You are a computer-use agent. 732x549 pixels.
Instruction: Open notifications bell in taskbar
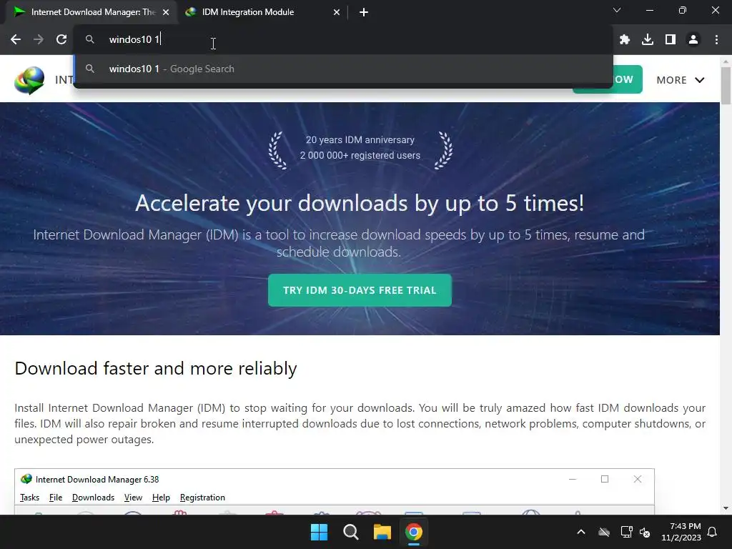[713, 532]
